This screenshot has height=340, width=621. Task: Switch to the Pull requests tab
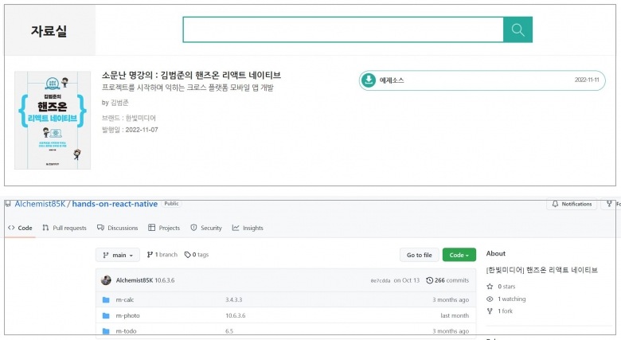[64, 228]
